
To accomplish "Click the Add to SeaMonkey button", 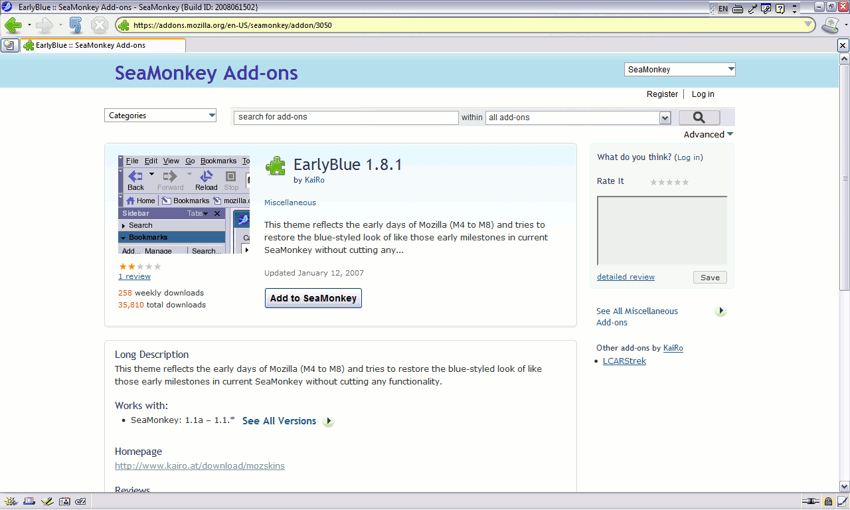I will tap(313, 298).
